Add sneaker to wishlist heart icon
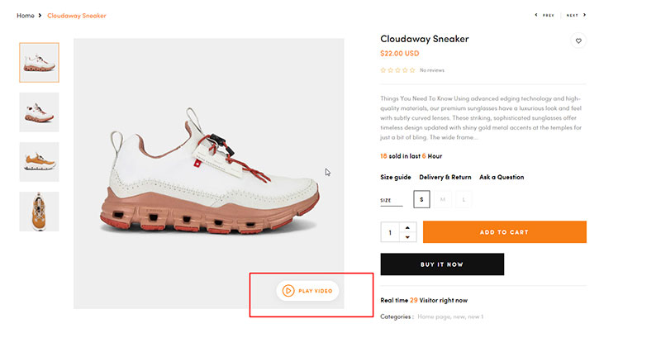661x338 pixels. [x=578, y=40]
